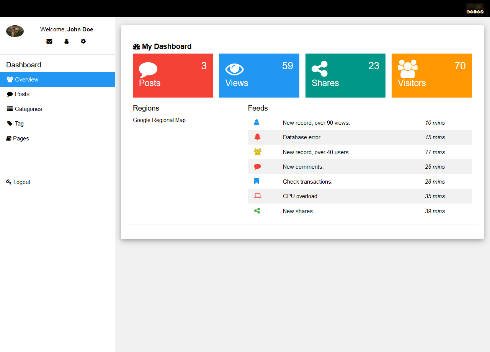490x352 pixels.
Task: Click the share icon on Shares card
Action: (x=320, y=69)
